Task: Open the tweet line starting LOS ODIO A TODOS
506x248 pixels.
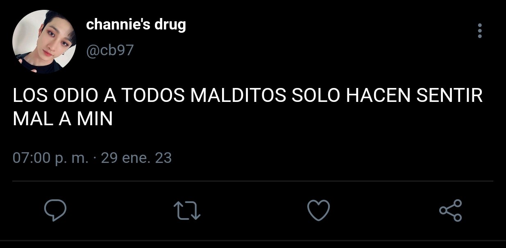Action: pos(248,97)
